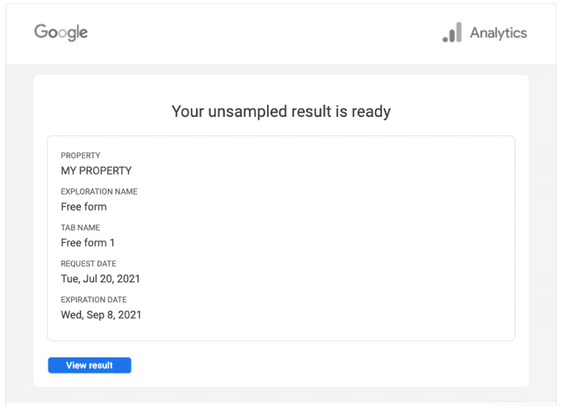The image size is (561, 406).
Task: Click the Analytics bar chart icon
Action: [452, 32]
